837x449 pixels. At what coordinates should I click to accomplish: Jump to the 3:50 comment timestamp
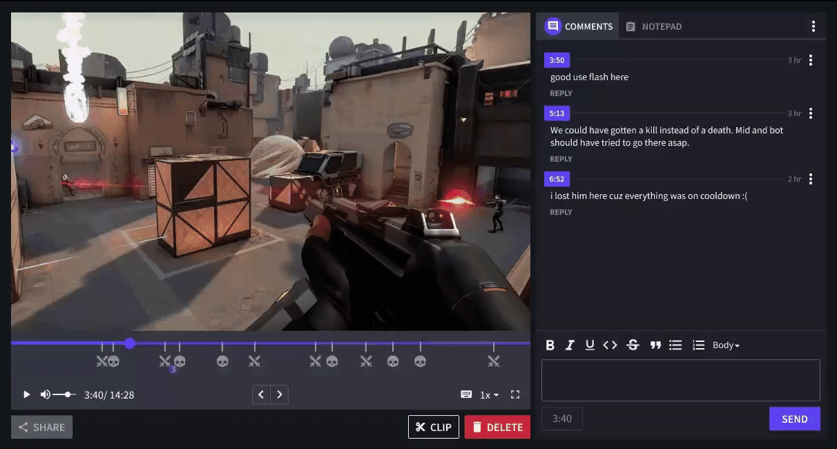[x=557, y=60]
